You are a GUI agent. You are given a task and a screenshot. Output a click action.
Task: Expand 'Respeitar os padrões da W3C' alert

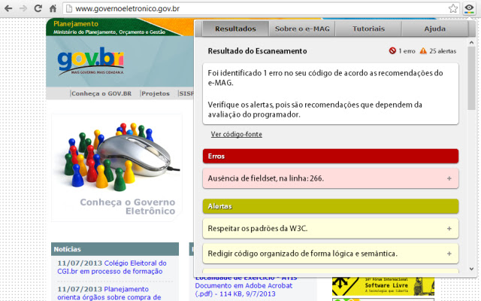(449, 228)
